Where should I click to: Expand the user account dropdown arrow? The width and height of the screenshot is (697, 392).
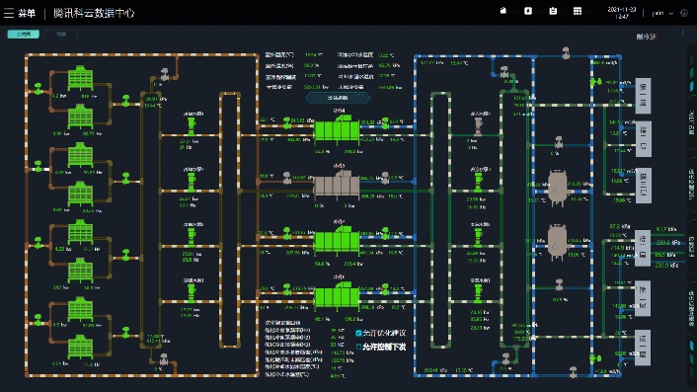[x=671, y=14]
